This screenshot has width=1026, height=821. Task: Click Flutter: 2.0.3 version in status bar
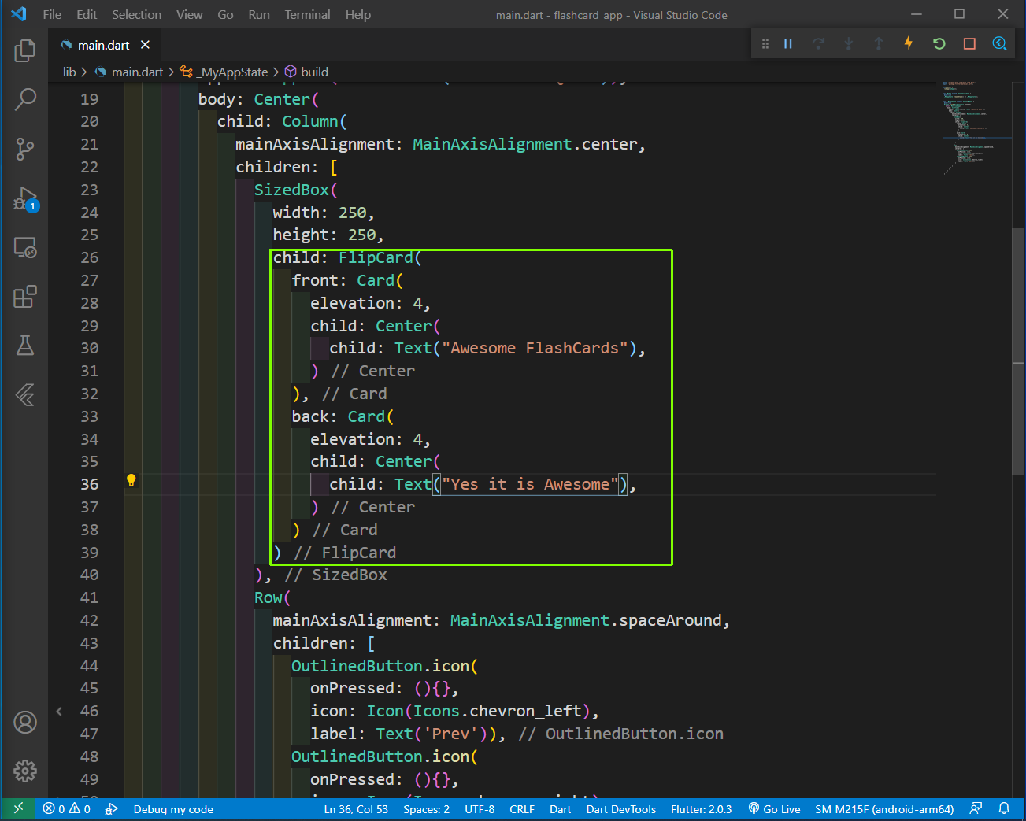coord(701,808)
